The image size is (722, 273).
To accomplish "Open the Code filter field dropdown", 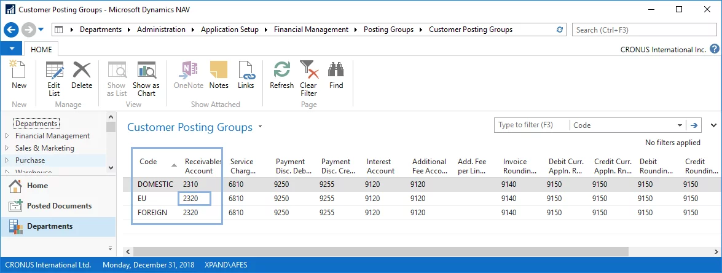I will (680, 125).
